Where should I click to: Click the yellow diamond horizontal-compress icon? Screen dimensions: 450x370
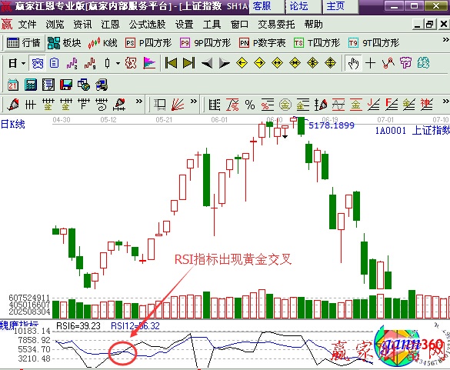pyautogui.click(x=295, y=63)
